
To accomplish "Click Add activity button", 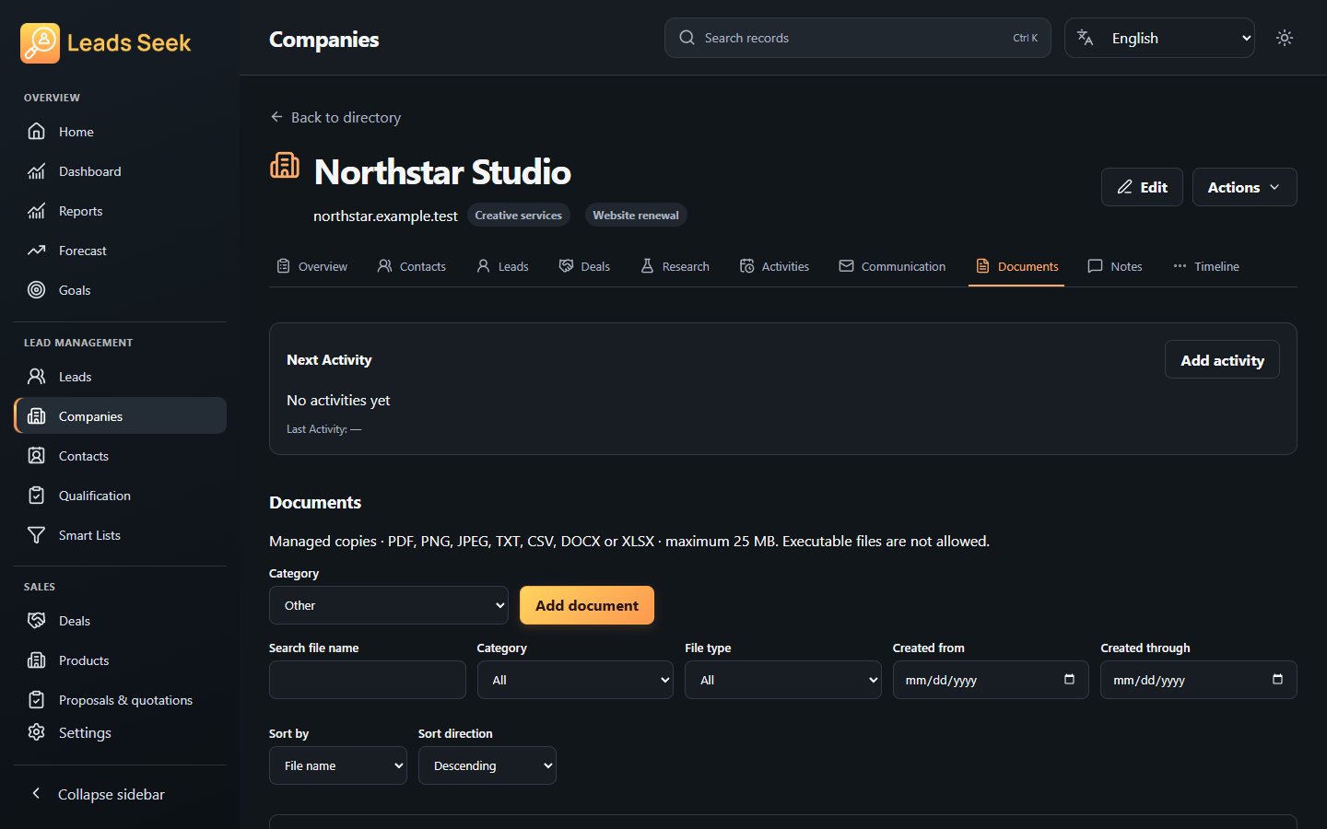I will coord(1222,360).
